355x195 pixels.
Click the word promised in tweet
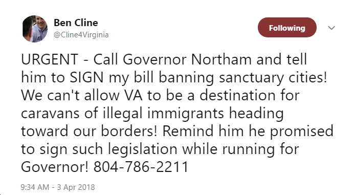[302, 132]
